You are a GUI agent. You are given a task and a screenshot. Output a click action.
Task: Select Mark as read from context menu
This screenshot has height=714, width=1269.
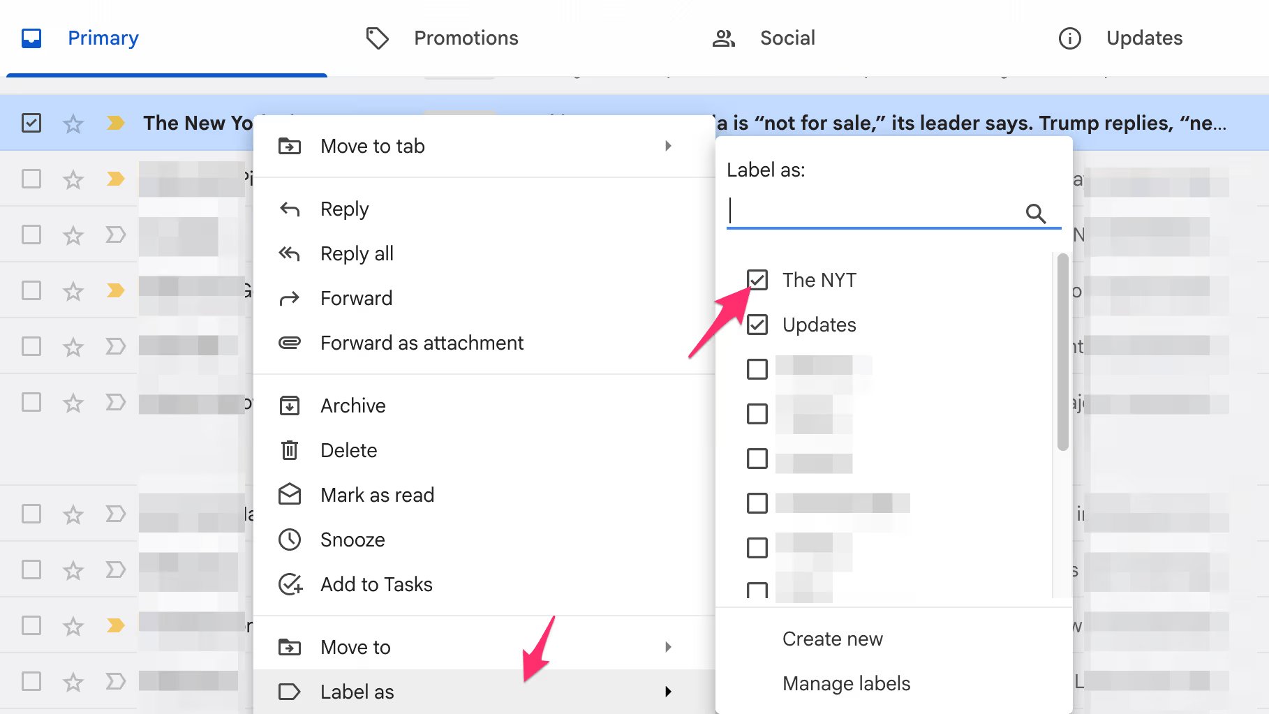(377, 495)
